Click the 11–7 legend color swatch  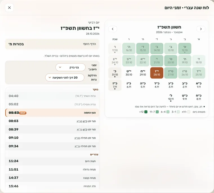(x=157, y=112)
